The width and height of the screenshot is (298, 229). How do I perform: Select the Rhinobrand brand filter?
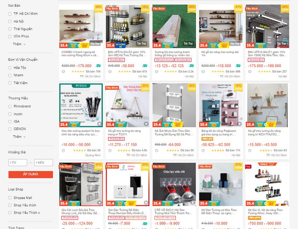[x=10, y=106]
